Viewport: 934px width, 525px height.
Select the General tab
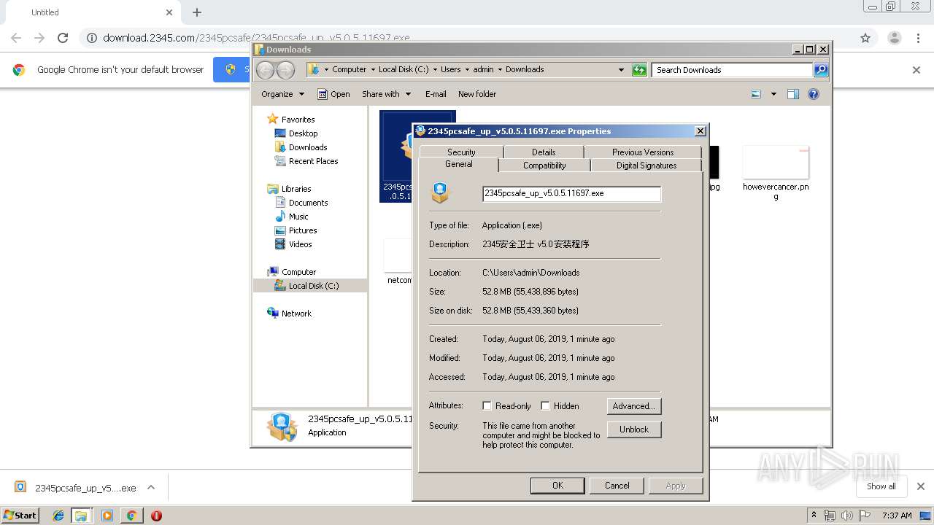[459, 165]
